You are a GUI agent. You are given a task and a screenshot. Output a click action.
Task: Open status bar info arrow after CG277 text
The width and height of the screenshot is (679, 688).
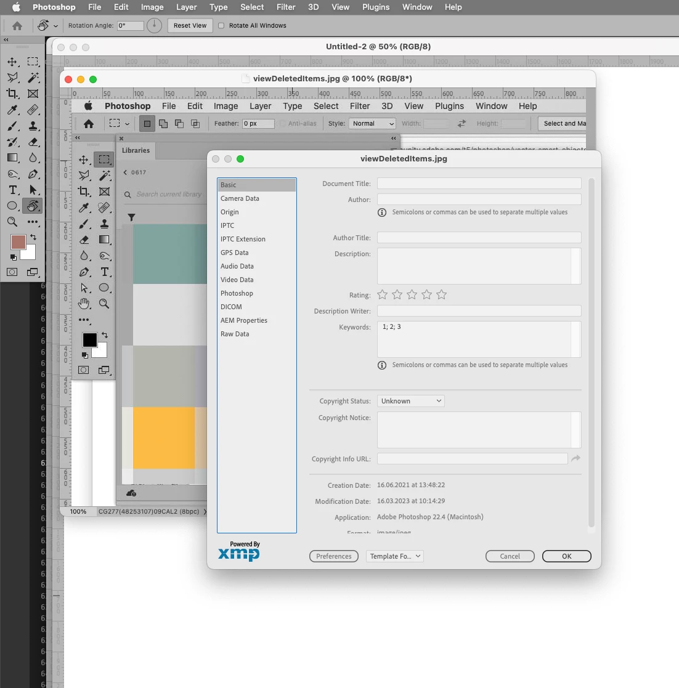205,512
